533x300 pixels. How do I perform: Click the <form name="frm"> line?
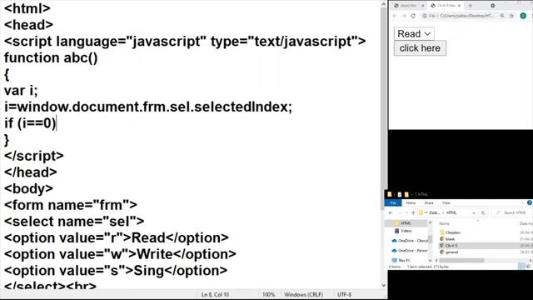click(71, 205)
